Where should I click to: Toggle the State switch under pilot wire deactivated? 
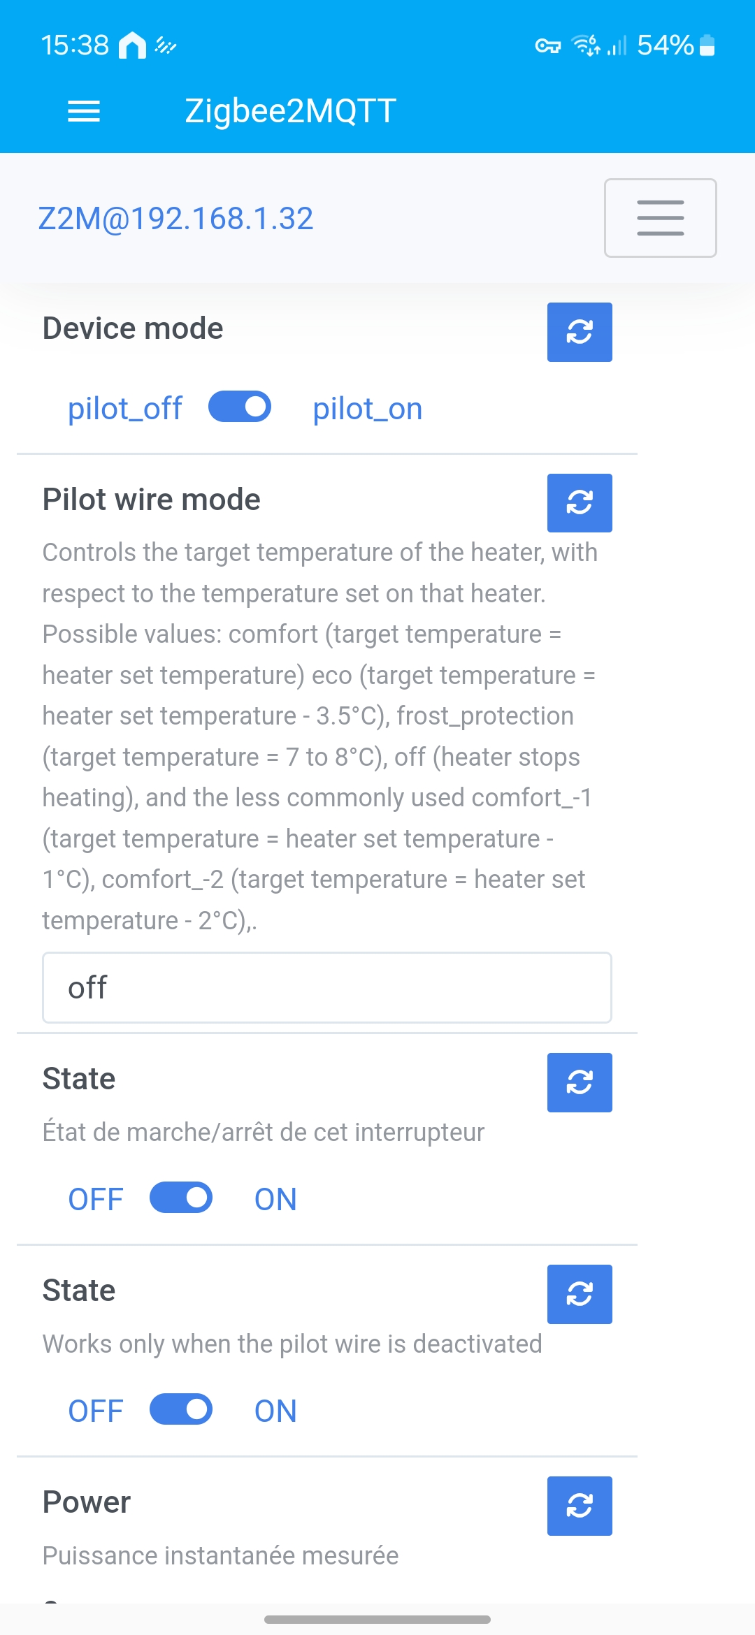[x=181, y=1409]
